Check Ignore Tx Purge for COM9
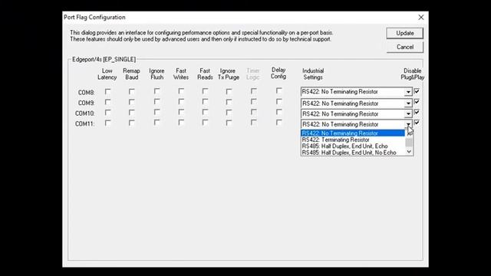491x276 pixels. (x=229, y=102)
